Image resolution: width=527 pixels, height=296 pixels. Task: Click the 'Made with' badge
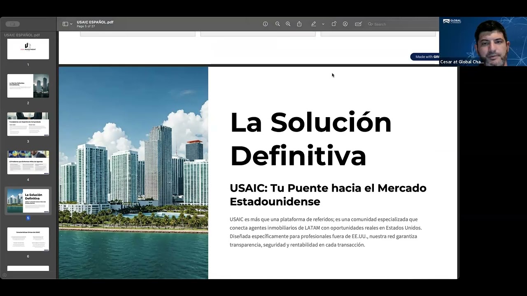tap(425, 57)
